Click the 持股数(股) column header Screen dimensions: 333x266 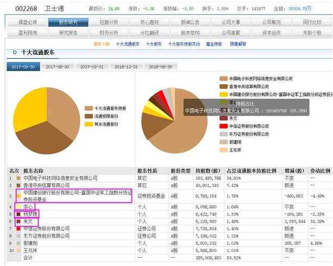click(x=208, y=170)
